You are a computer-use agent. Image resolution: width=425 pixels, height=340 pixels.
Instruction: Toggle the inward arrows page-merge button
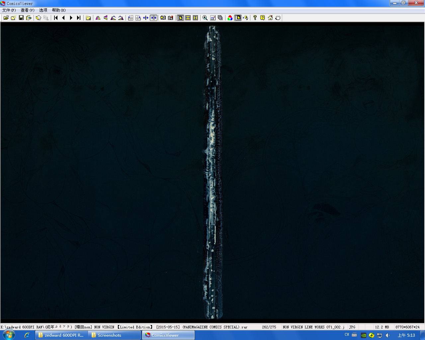153,18
